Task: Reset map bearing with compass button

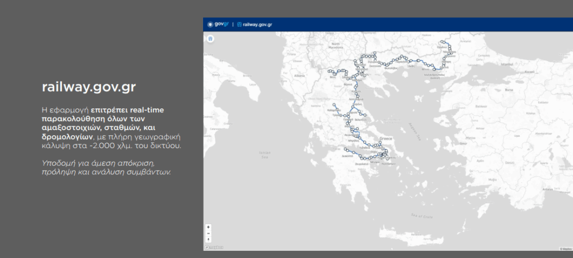Action: point(208,240)
